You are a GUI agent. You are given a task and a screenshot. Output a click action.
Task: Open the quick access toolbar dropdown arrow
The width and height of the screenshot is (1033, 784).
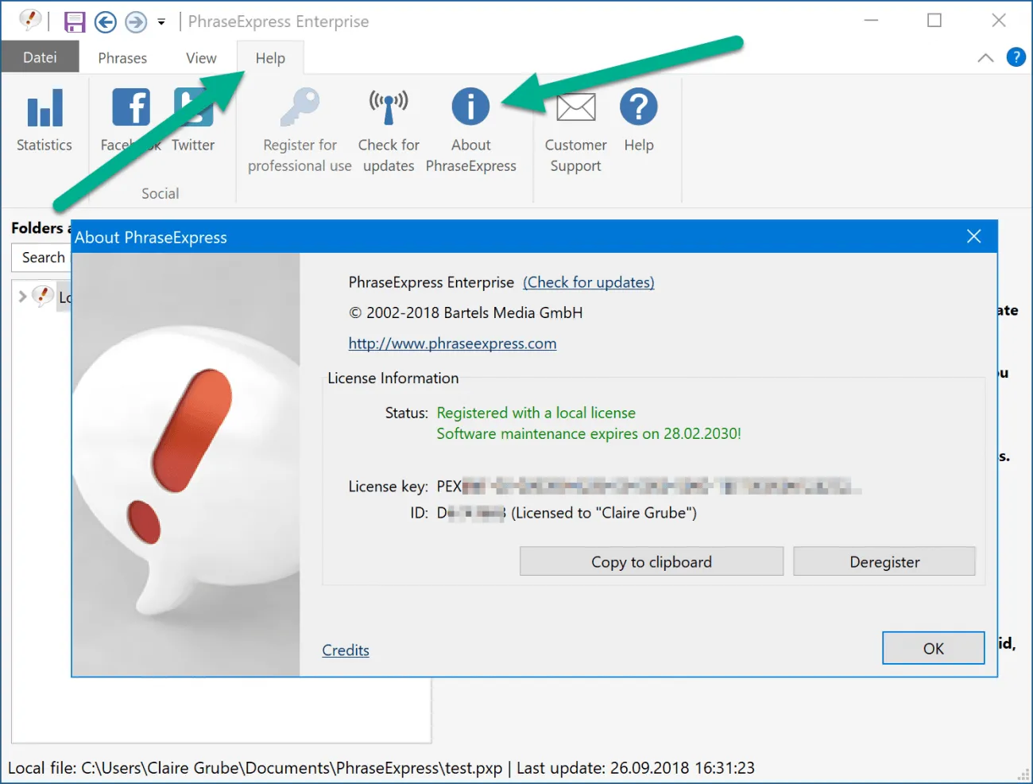click(161, 22)
